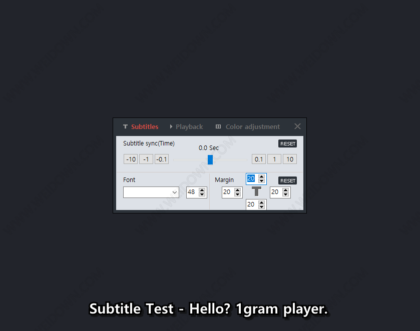Click the 0.0 Sec sync value
The image size is (420, 331).
pyautogui.click(x=209, y=147)
